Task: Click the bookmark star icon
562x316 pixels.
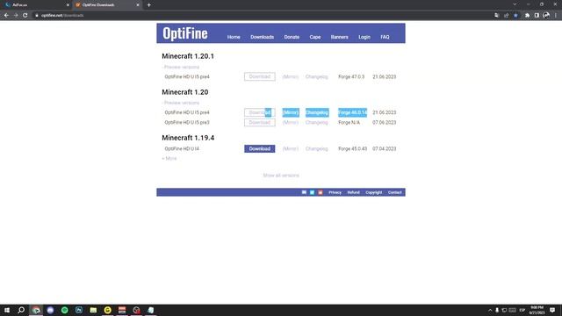Action: pos(515,16)
